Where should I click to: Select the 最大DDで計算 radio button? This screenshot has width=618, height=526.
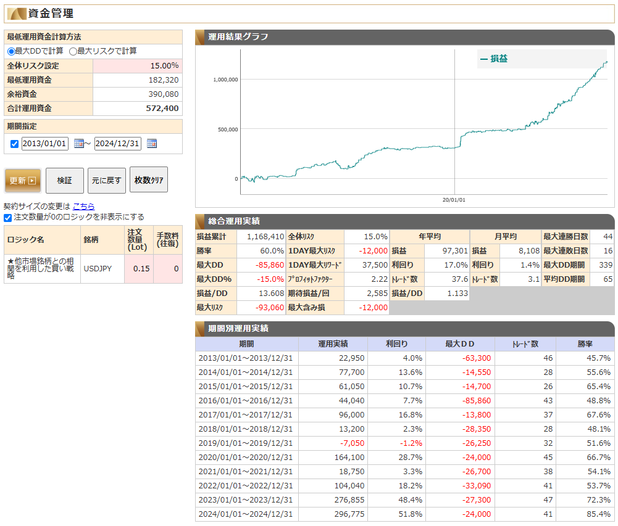coord(11,51)
